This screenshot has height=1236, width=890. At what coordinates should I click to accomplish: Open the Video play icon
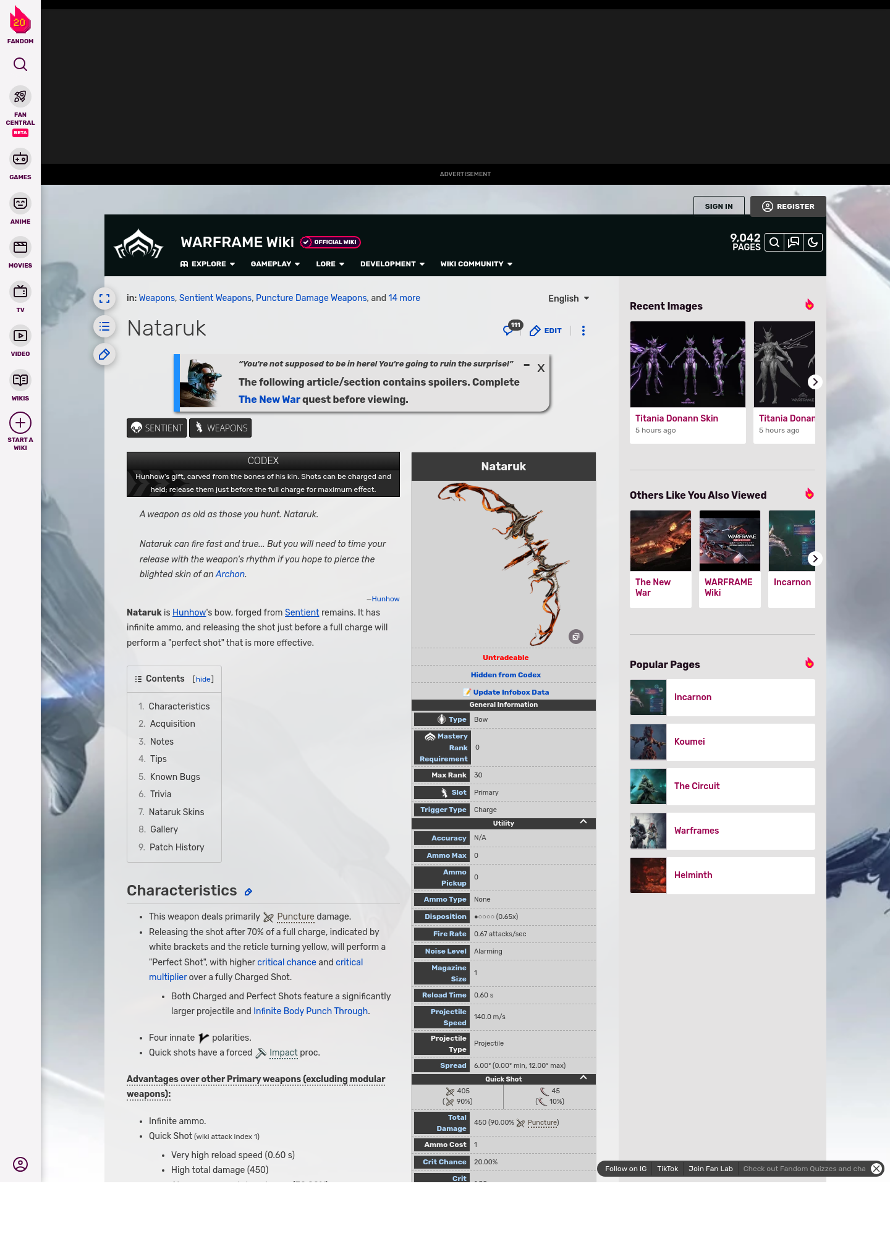click(20, 336)
